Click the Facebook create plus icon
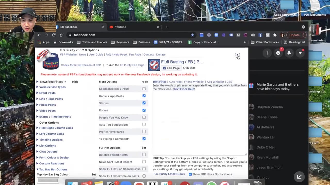 267,53
